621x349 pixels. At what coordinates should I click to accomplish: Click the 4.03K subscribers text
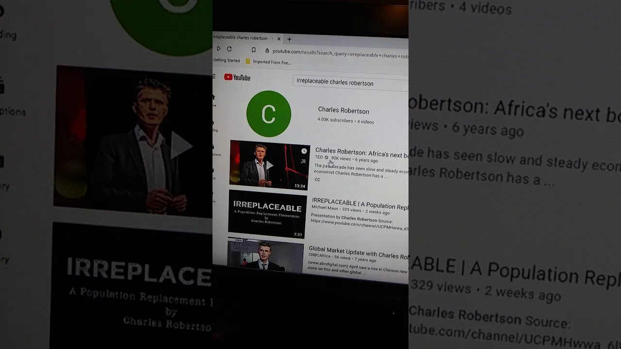click(335, 120)
